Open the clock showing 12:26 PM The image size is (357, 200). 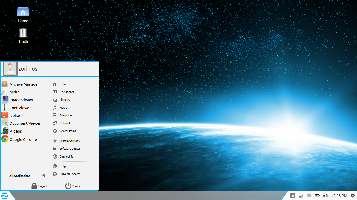[339, 196]
